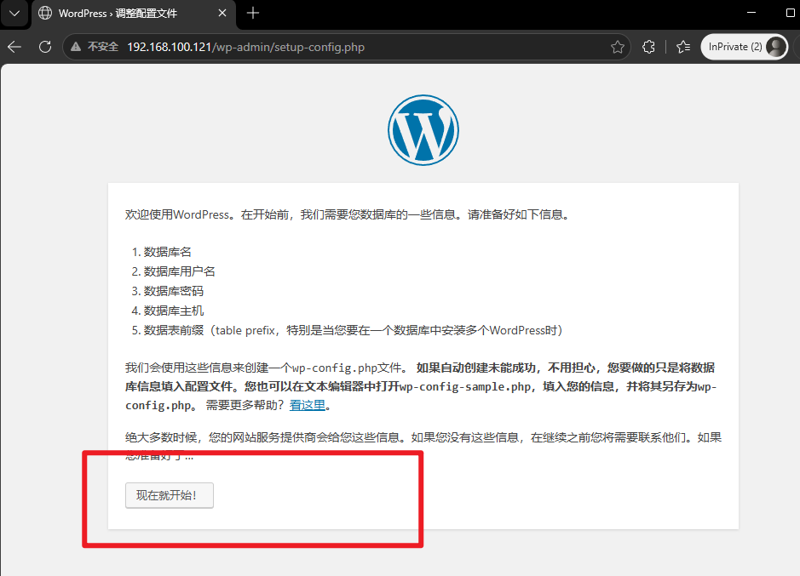This screenshot has height=576, width=800.
Task: Open the 看这里 help link
Action: click(x=308, y=405)
